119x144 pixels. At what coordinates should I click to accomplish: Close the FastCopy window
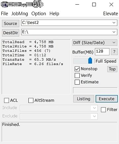coord(111,5)
